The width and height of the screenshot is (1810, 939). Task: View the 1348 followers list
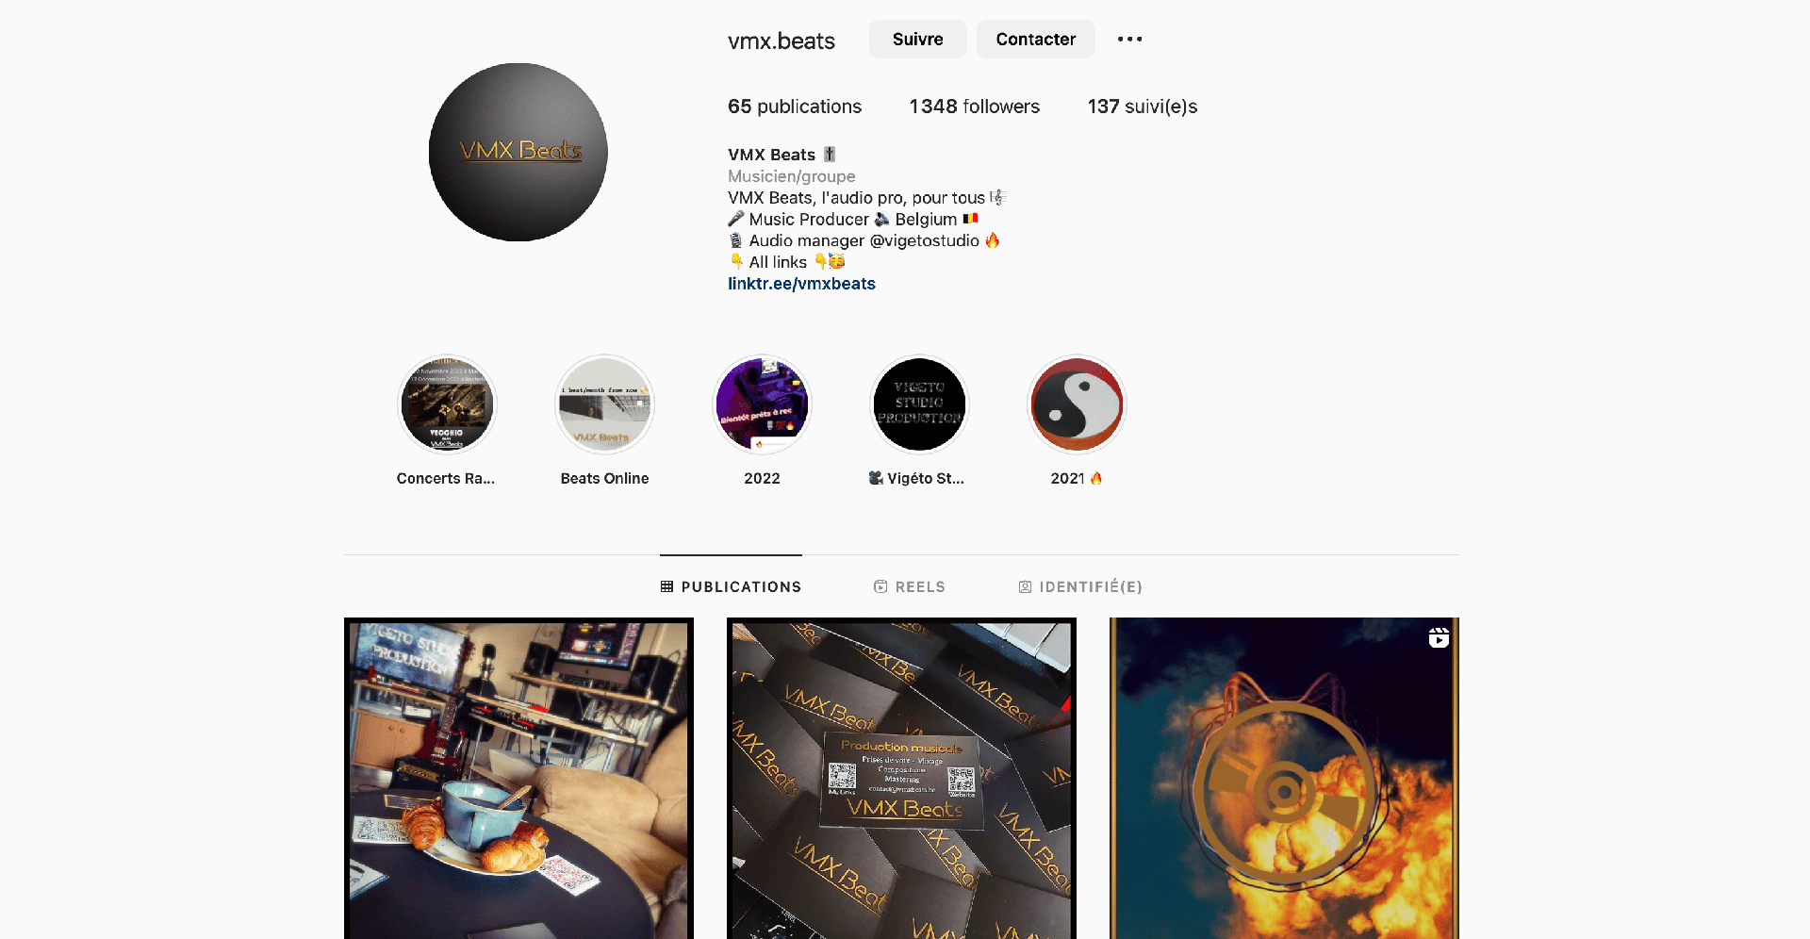click(x=974, y=107)
